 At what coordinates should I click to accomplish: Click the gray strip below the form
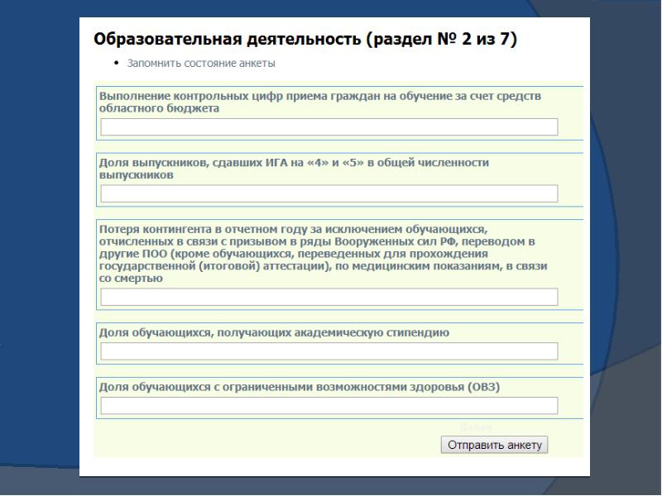tap(331, 486)
